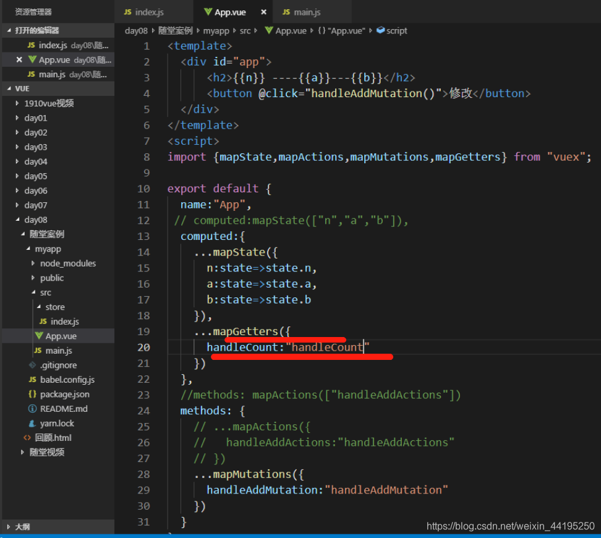Viewport: 601px width, 538px height.
Task: Click JS icon of main.js tab
Action: pos(286,12)
